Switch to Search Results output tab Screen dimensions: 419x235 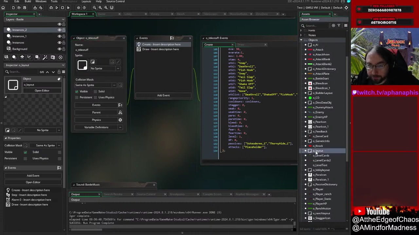coord(113,195)
